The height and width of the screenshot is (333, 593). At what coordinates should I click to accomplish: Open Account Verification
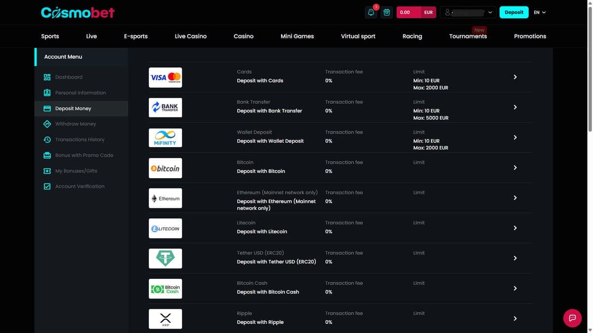80,186
